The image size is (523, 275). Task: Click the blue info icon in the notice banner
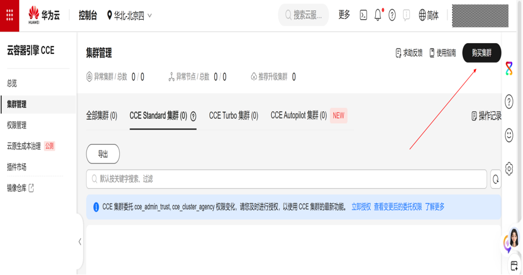[96, 207]
